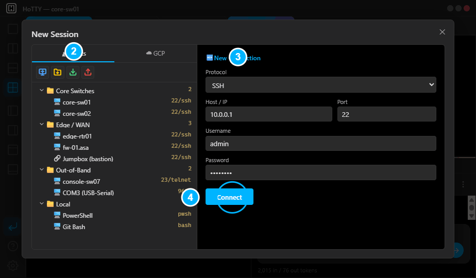Click the add new host monitor icon
The image size is (476, 278).
[42, 72]
